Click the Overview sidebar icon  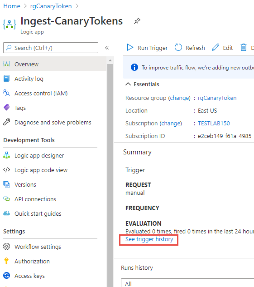pyautogui.click(x=7, y=64)
